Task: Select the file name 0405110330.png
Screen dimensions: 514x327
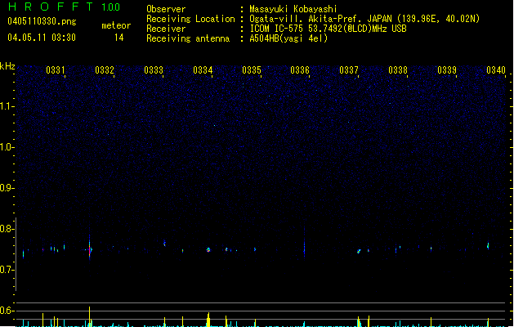Action: (42, 21)
